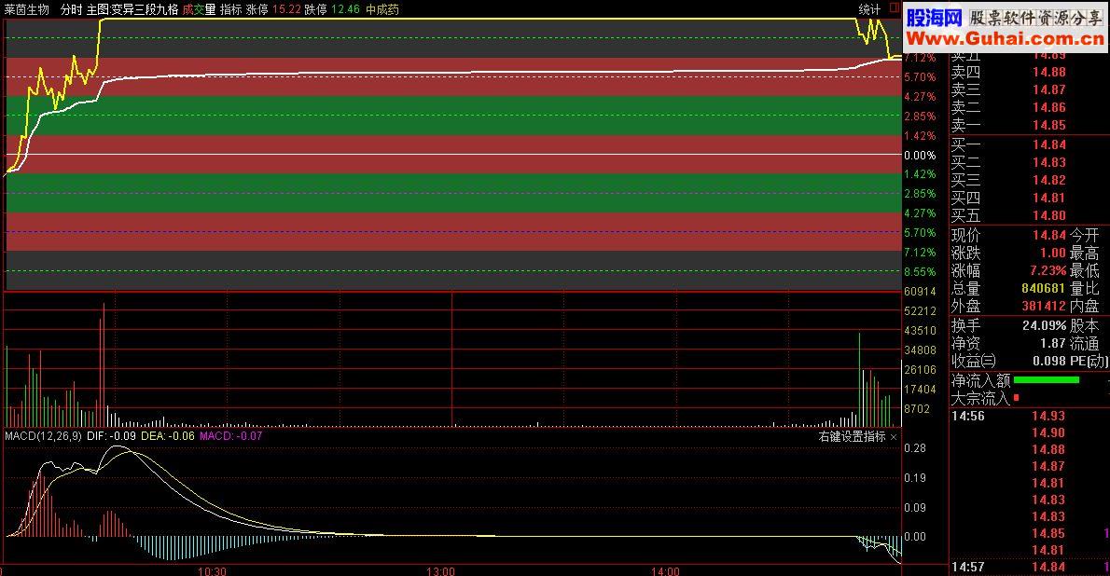Select the 买二 bid row at 14.83

point(1008,163)
